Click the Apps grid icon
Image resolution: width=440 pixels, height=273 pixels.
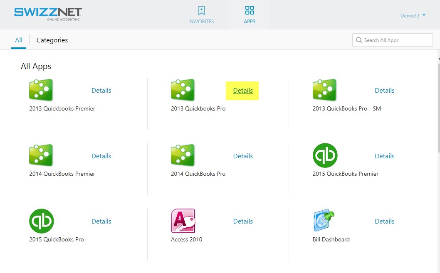point(250,10)
